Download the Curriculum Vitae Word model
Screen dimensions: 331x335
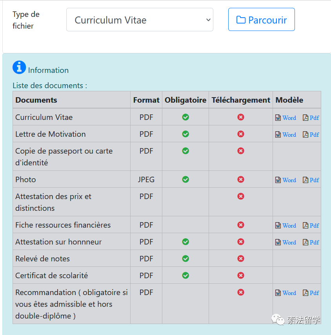pos(286,118)
